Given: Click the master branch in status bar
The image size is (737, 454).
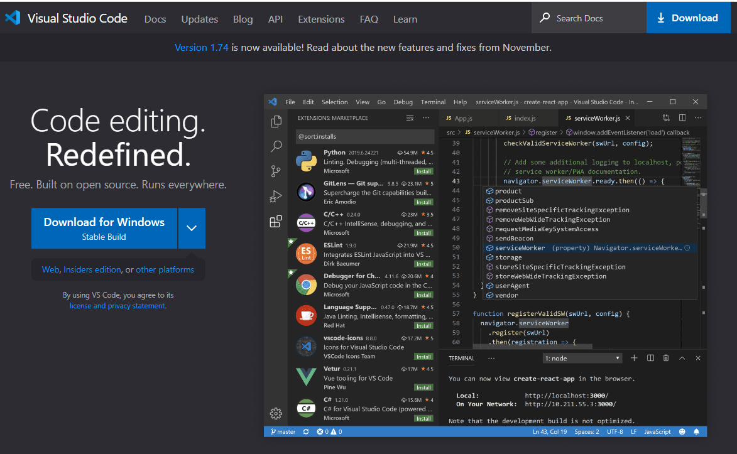Looking at the screenshot, I should (x=283, y=431).
